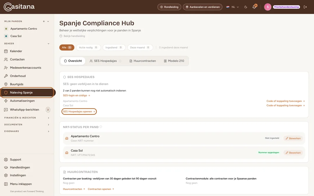This screenshot has height=196, width=314.
Task: Toggle dark mode moon icon
Action: pos(246,7)
